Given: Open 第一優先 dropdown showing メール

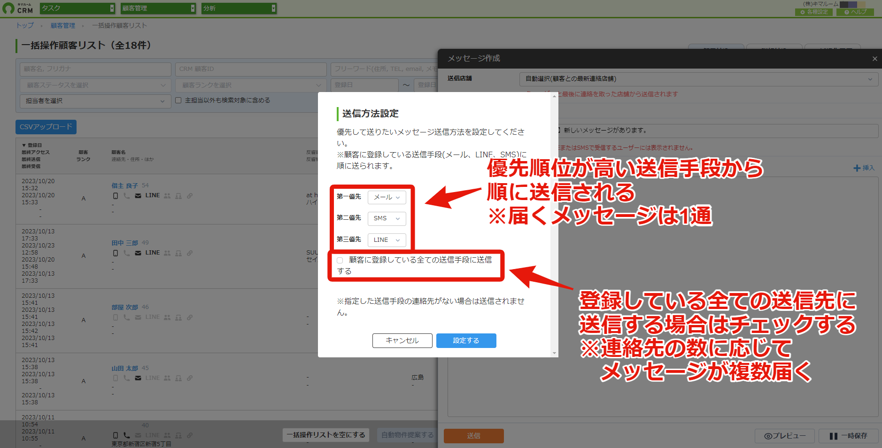Looking at the screenshot, I should click(387, 197).
